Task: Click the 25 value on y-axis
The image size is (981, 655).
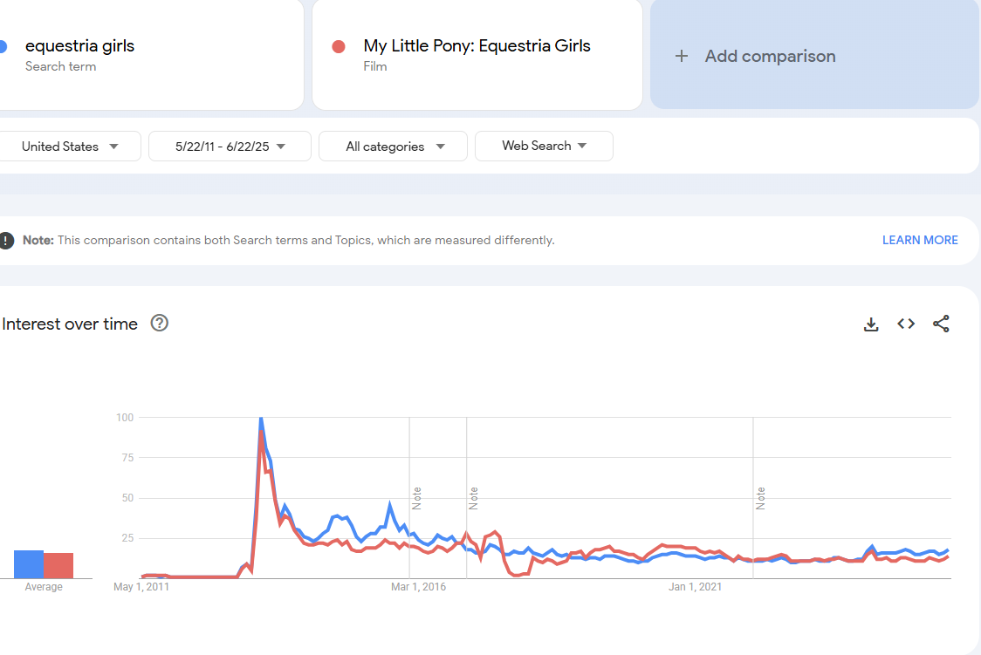Action: tap(127, 538)
